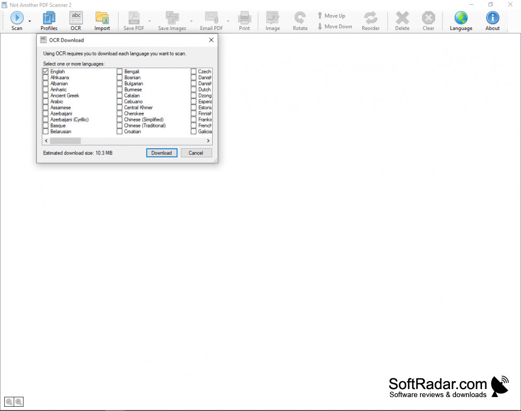
Task: Click the Reorder toolbar icon
Action: point(370,21)
